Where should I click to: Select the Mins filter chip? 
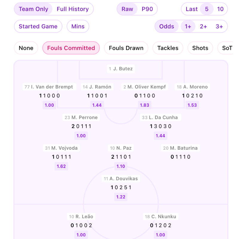(x=78, y=26)
